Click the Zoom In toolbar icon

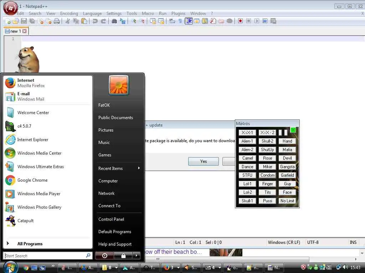(134, 21)
